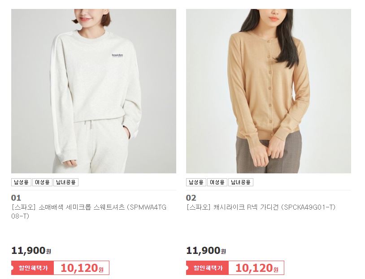Viewport: 365px width, 279px height.
Task: Click rank number 01 label
Action: (x=16, y=198)
